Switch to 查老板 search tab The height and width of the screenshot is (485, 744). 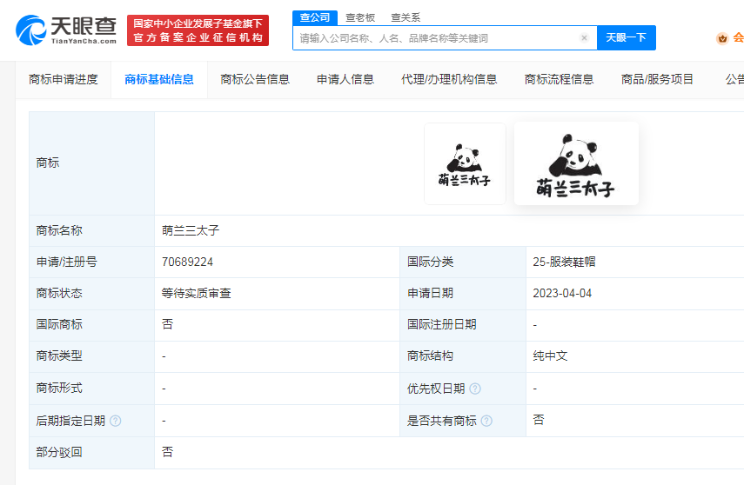coord(361,17)
